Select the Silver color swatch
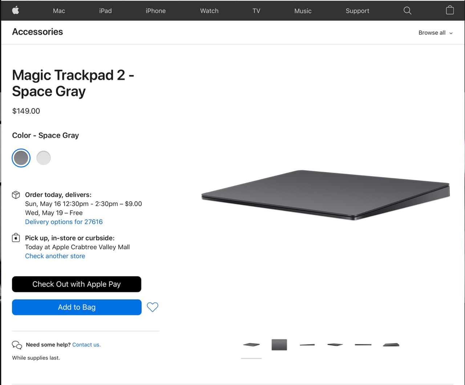The height and width of the screenshot is (385, 465). 44,158
